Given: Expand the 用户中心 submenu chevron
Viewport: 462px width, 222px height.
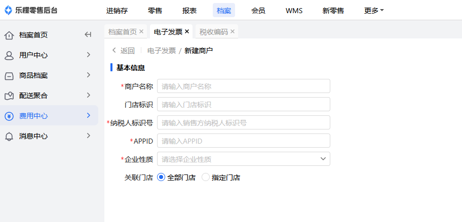Looking at the screenshot, I should tap(88, 55).
